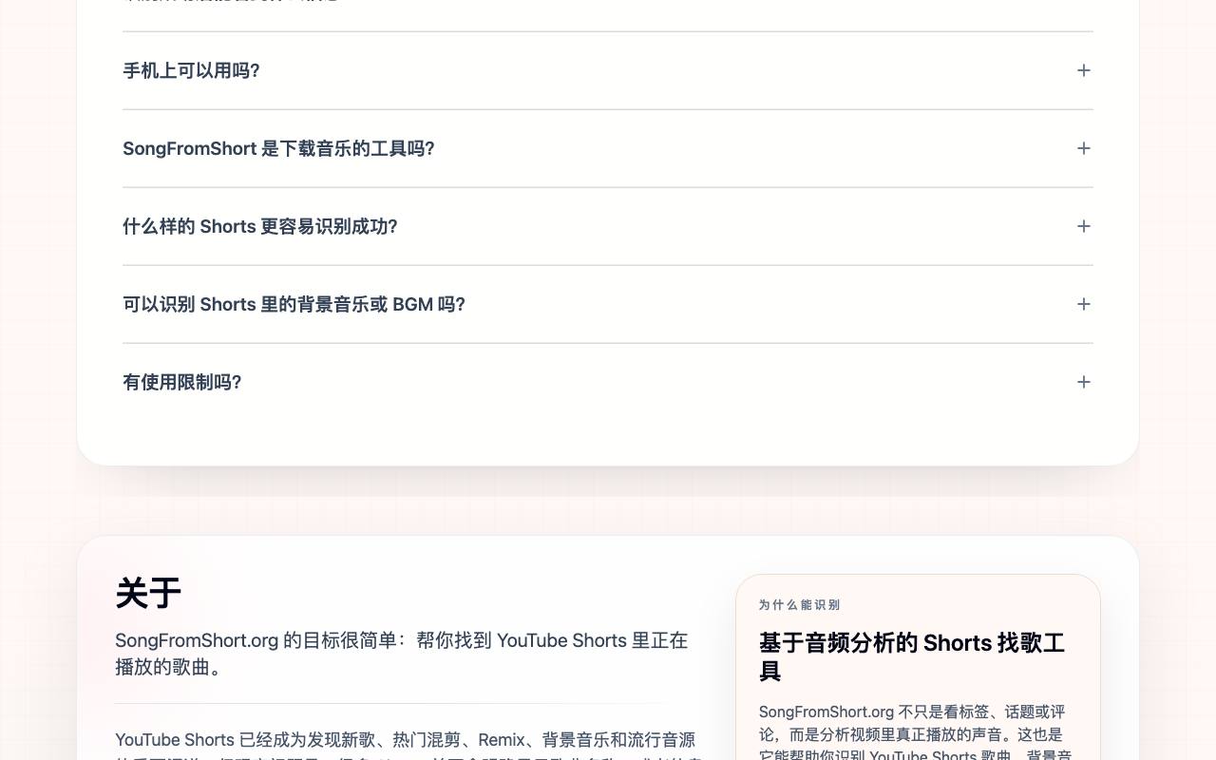The image size is (1216, 760).
Task: Click card text SongFromShort.org 不只是看标签
Action: click(916, 733)
